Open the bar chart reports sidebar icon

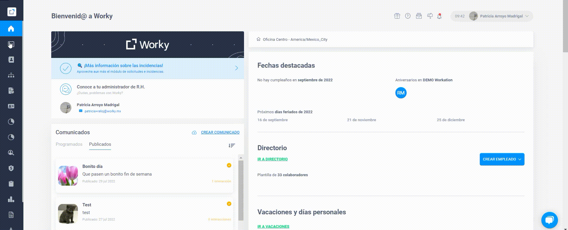11,199
